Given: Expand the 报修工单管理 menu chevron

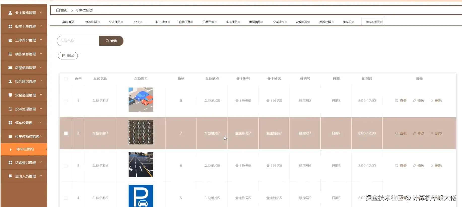Looking at the screenshot, I should click(41, 26).
